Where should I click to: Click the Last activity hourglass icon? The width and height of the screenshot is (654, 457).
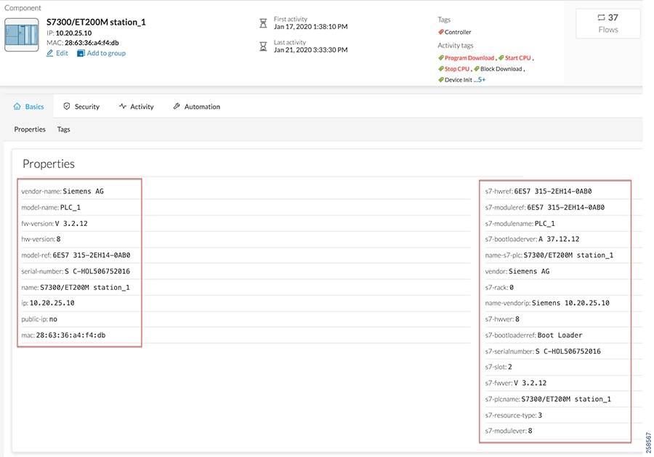(x=263, y=46)
